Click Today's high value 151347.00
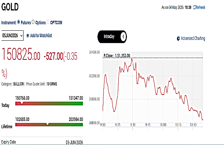Image resolution: width=224 pixels, height=145 pixels. (x=76, y=98)
